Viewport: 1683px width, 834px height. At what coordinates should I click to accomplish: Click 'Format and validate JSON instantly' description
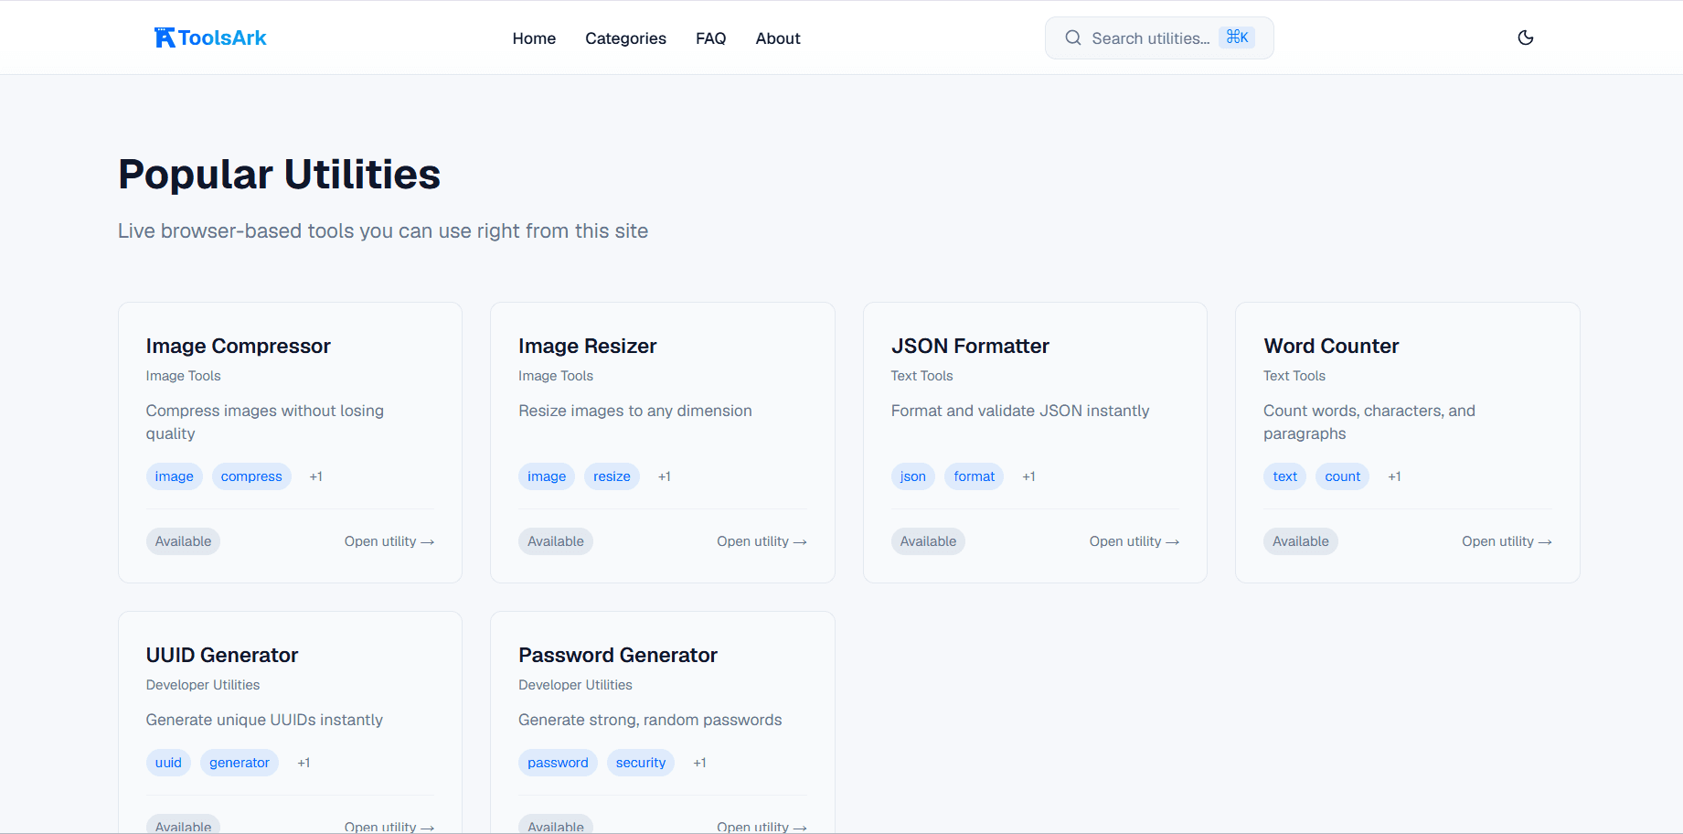click(x=1020, y=411)
